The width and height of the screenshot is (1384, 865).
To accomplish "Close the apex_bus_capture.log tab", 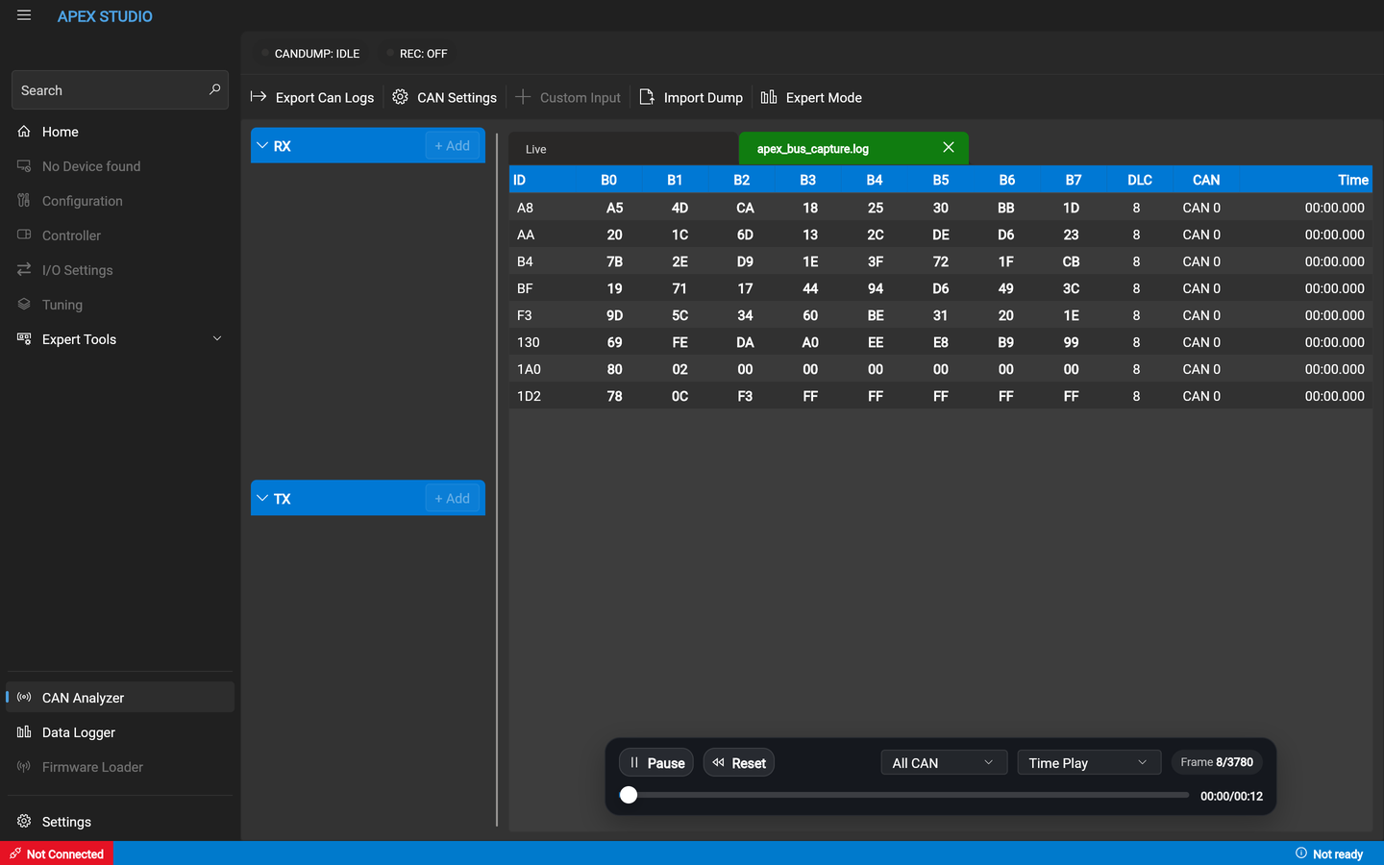I will pyautogui.click(x=949, y=147).
